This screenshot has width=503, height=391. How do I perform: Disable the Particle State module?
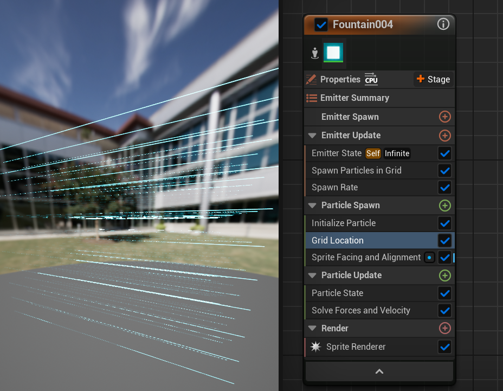click(444, 293)
